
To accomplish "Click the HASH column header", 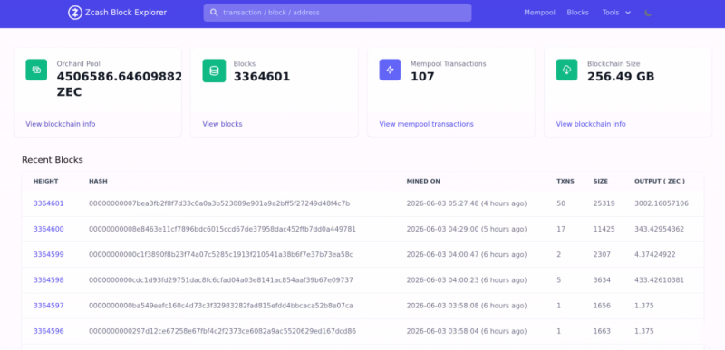I will (98, 181).
